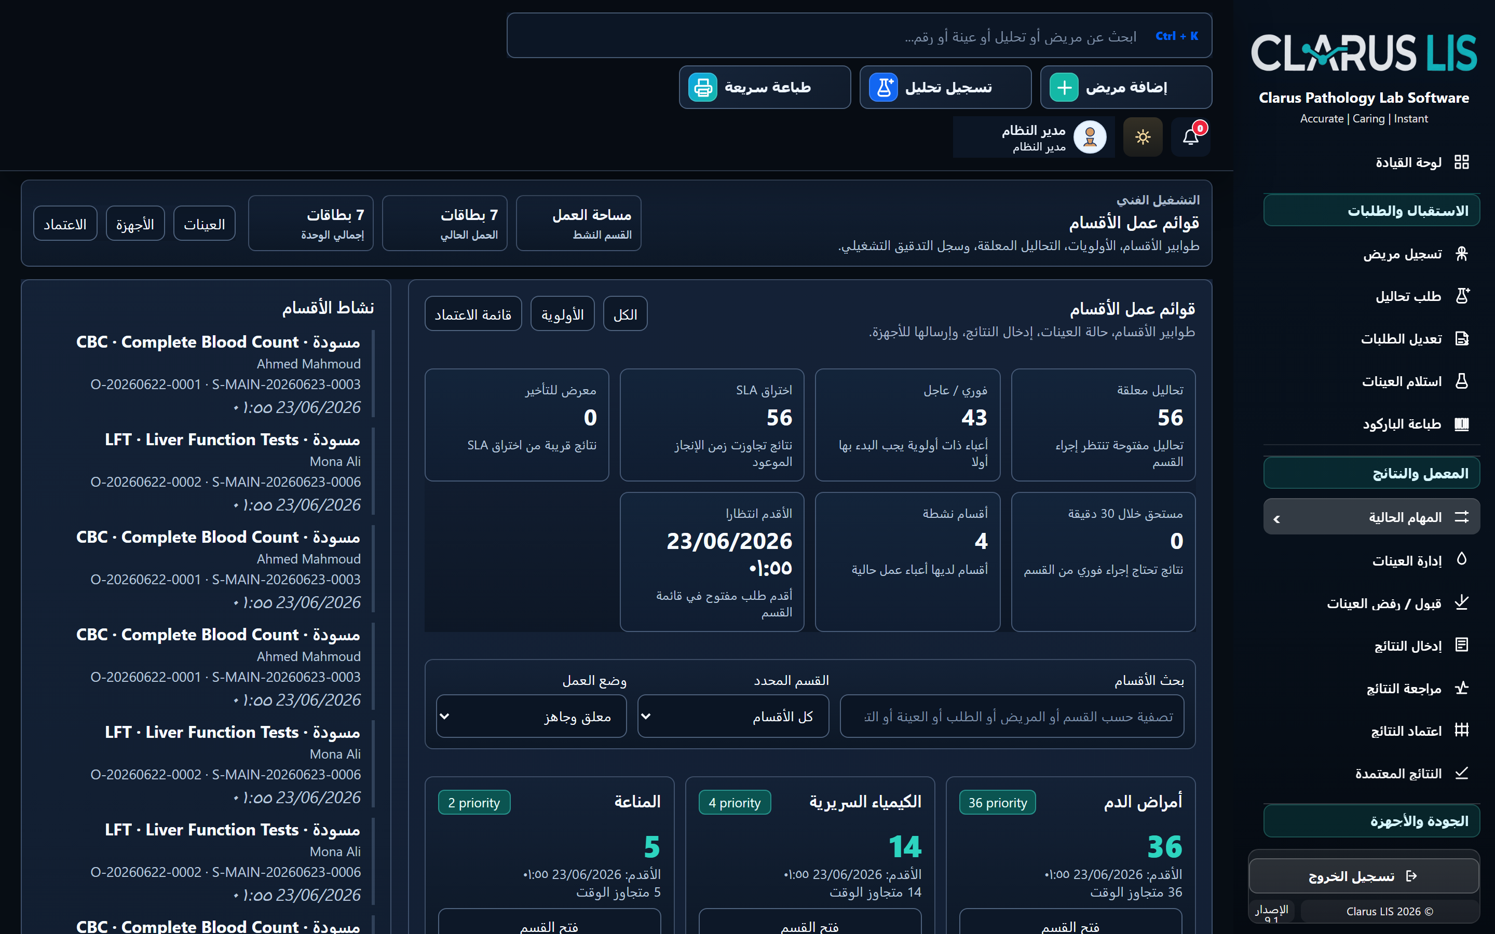Click the flask icon next to طلب تحاليل
This screenshot has height=934, width=1495.
click(1461, 296)
